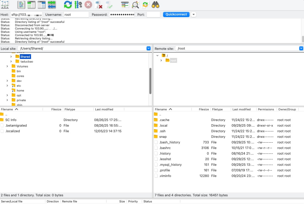Screen dimensions: 304x208
Task: Toggle the message log display icon
Action: [21, 5]
